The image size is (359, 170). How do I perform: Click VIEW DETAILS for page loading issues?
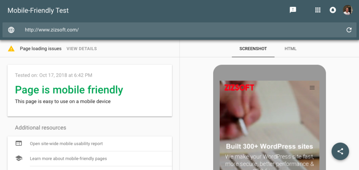click(81, 48)
